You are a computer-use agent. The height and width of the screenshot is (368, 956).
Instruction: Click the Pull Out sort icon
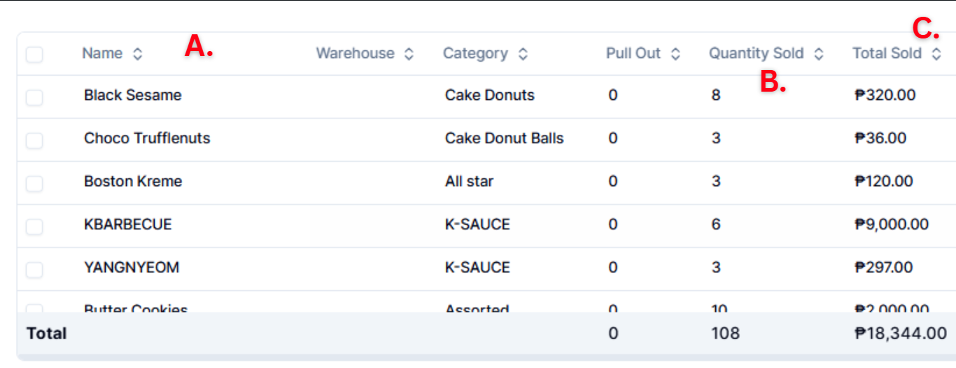pyautogui.click(x=675, y=54)
